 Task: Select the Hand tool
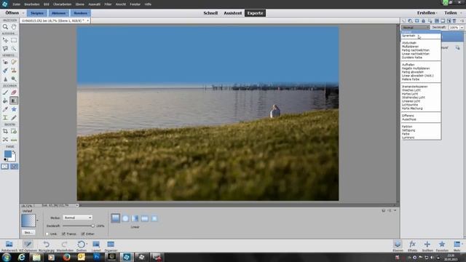(14, 27)
